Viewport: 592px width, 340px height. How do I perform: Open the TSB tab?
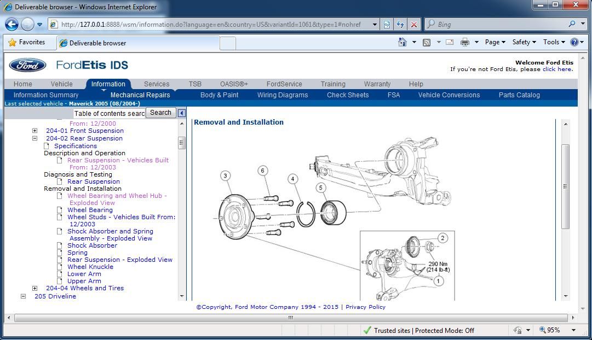[195, 84]
